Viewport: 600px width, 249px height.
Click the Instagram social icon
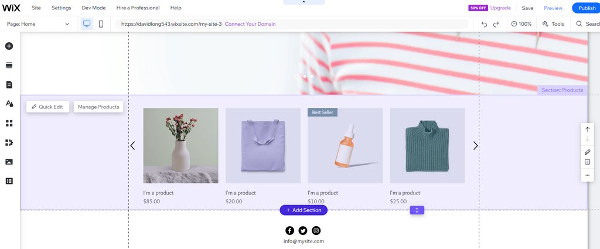[316, 231]
